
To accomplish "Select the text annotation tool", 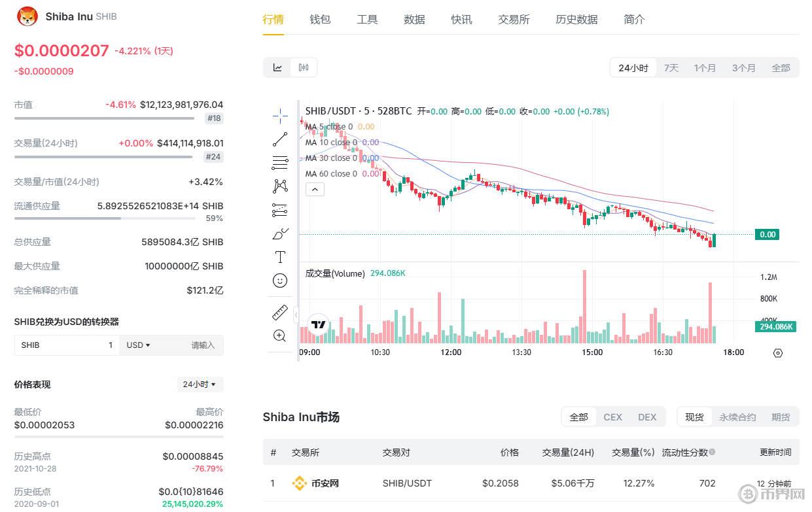I will pyautogui.click(x=280, y=257).
